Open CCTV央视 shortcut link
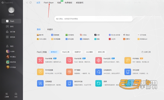The width and height of the screenshot is (164, 100). point(142,35)
